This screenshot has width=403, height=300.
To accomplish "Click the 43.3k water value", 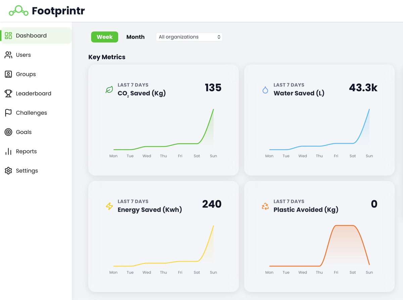I will 363,88.
